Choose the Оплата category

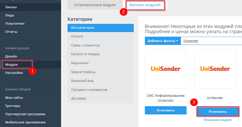pos(101,36)
